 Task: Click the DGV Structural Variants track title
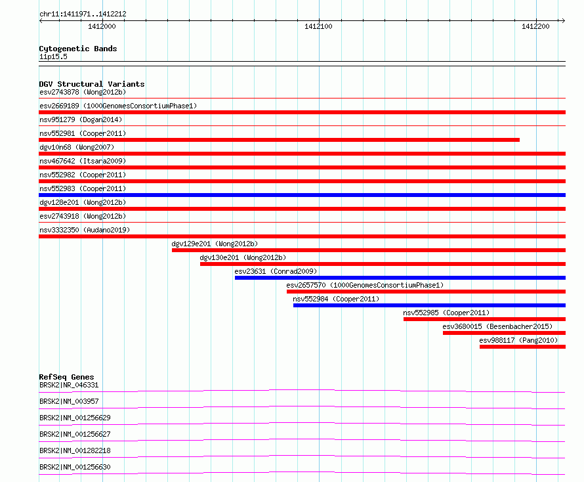point(92,84)
